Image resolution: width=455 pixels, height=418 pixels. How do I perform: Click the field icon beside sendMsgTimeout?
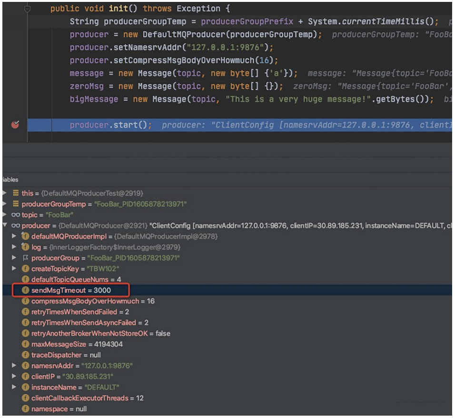(25, 290)
